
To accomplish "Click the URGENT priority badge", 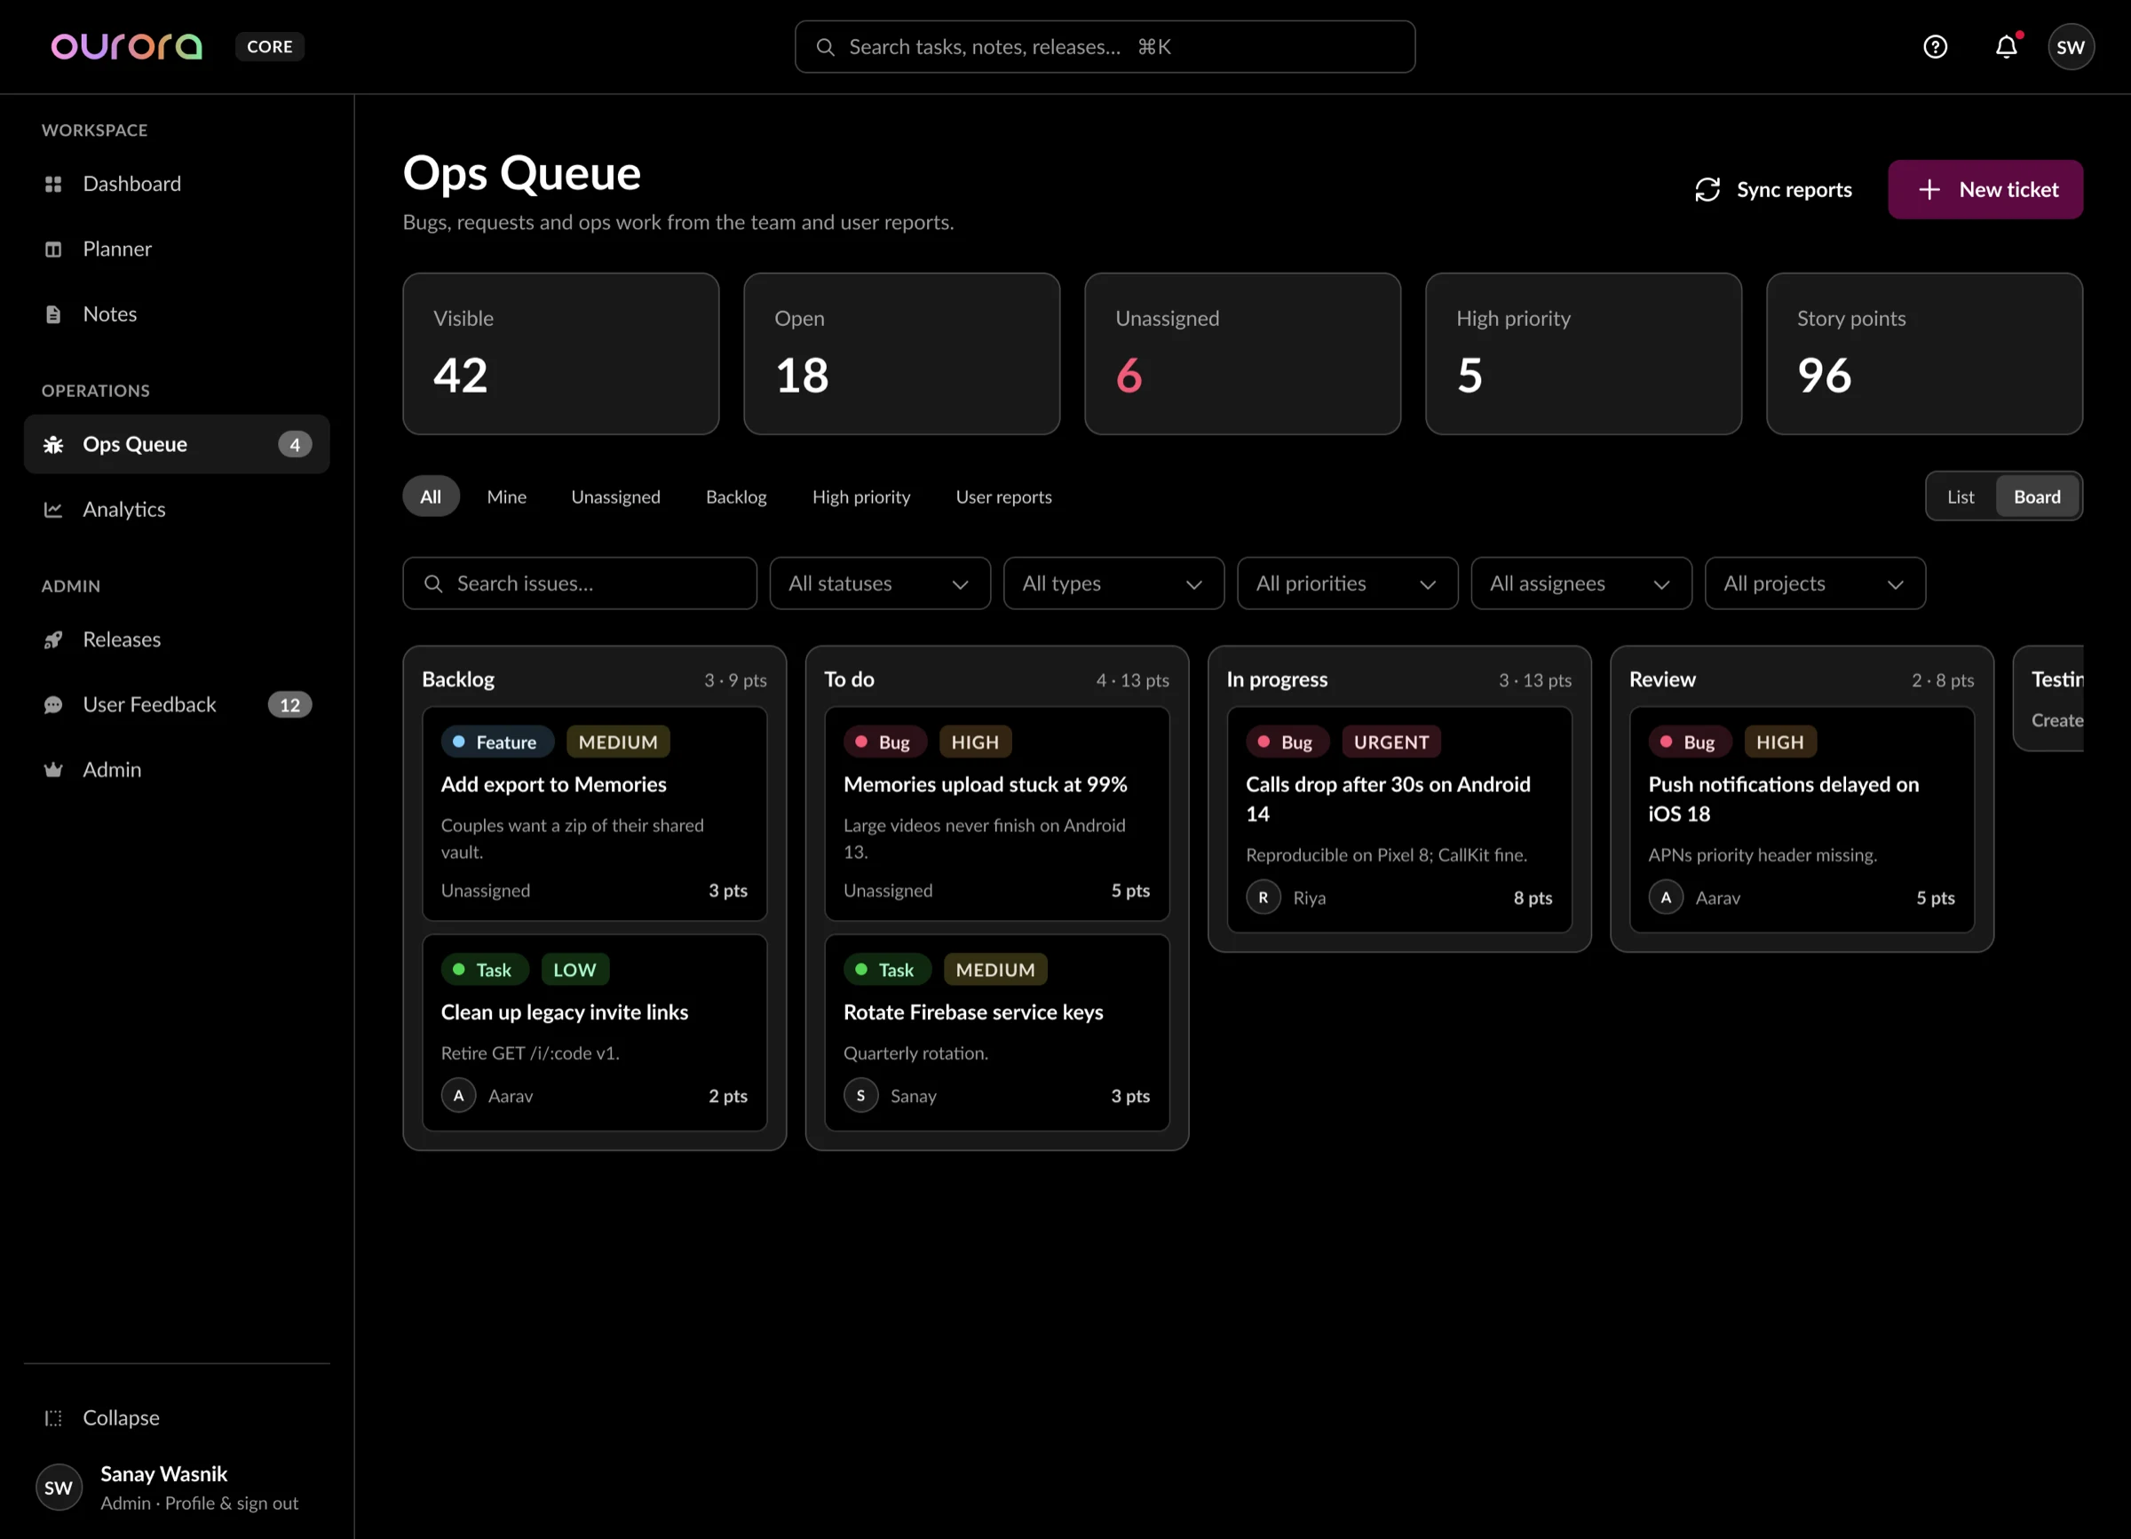I will (x=1390, y=742).
